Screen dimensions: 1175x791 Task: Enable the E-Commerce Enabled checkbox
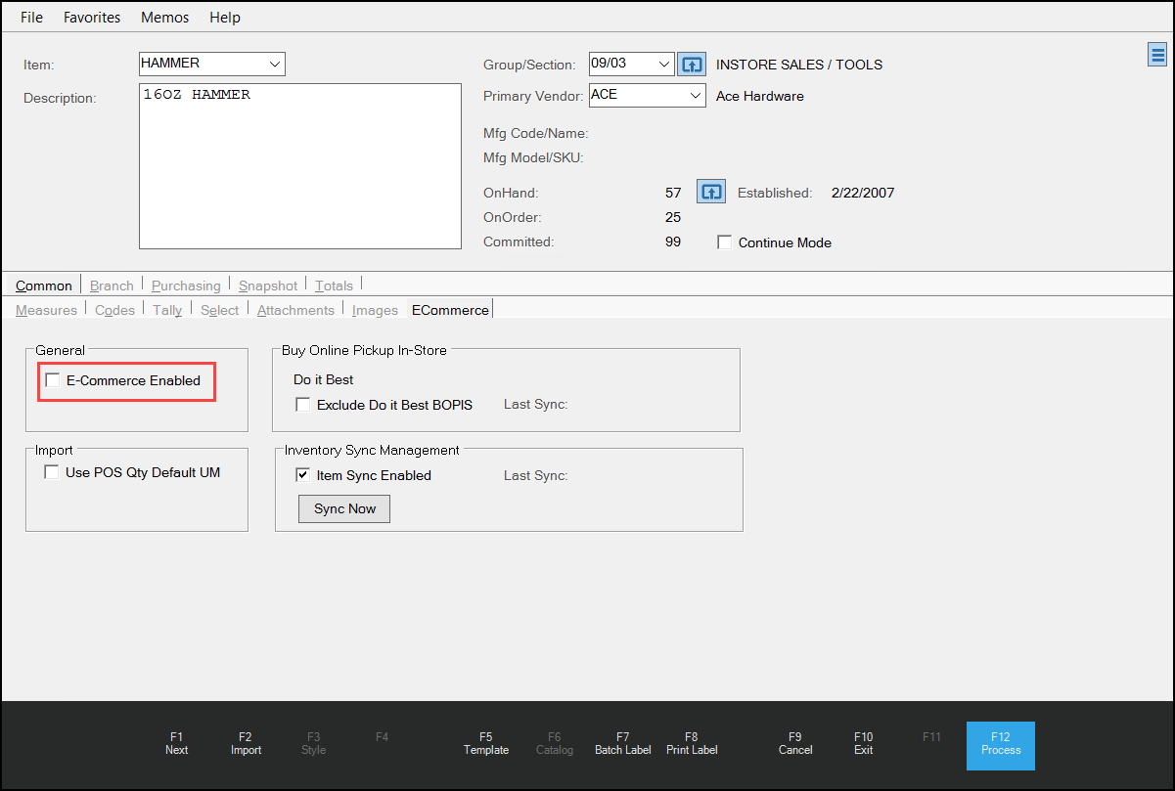[53, 380]
